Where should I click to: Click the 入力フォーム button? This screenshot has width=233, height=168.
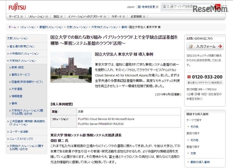pyautogui.click(x=205, y=46)
